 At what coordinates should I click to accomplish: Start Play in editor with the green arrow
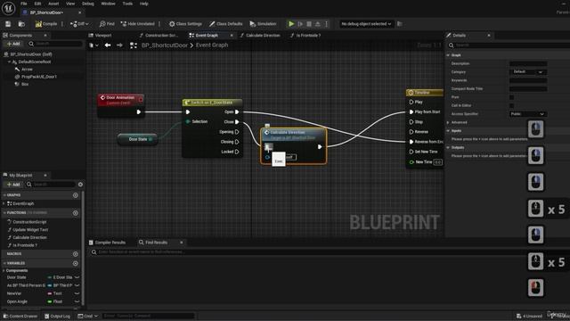pyautogui.click(x=291, y=24)
